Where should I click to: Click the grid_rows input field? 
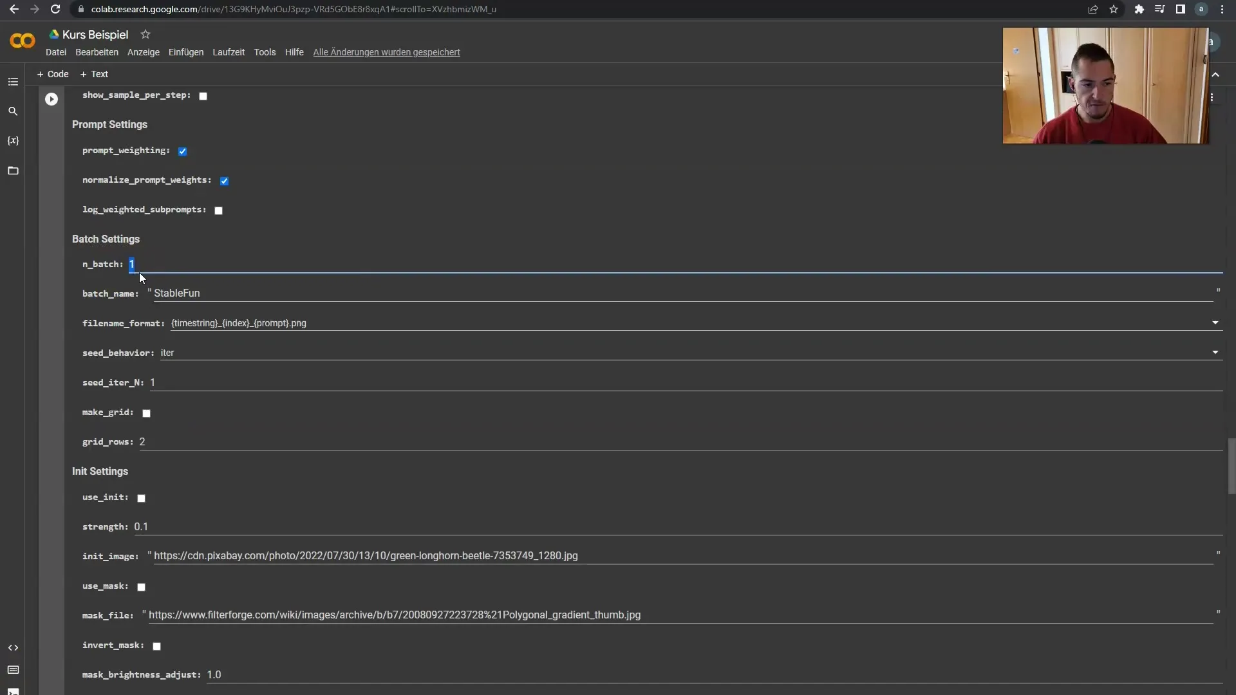pyautogui.click(x=681, y=442)
